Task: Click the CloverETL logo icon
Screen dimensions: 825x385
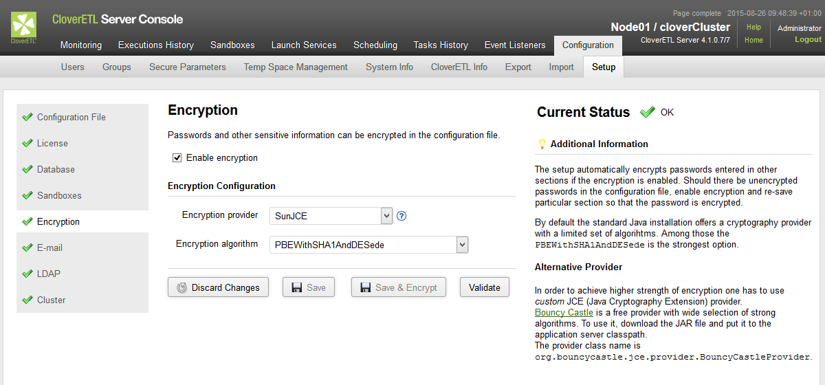Action: pos(23,26)
